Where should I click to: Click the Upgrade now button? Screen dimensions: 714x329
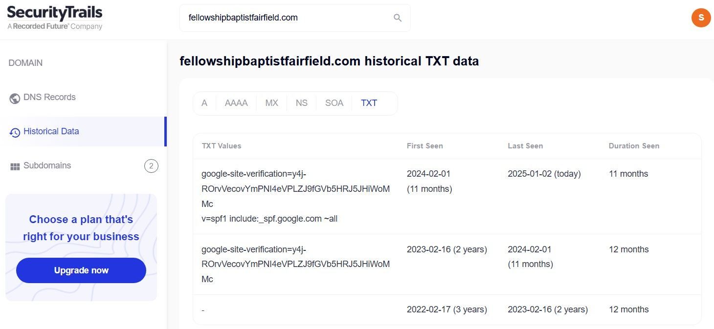point(81,270)
